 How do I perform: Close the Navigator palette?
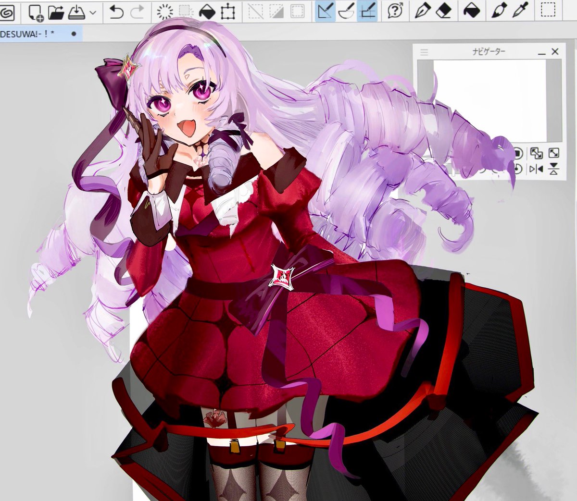555,51
